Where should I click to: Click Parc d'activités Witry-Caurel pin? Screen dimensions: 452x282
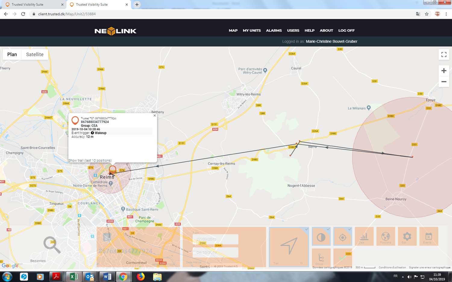265,71
